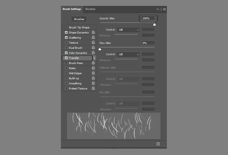The image size is (228, 155).
Task: Switch to the Brushes tab
Action: pyautogui.click(x=90, y=9)
